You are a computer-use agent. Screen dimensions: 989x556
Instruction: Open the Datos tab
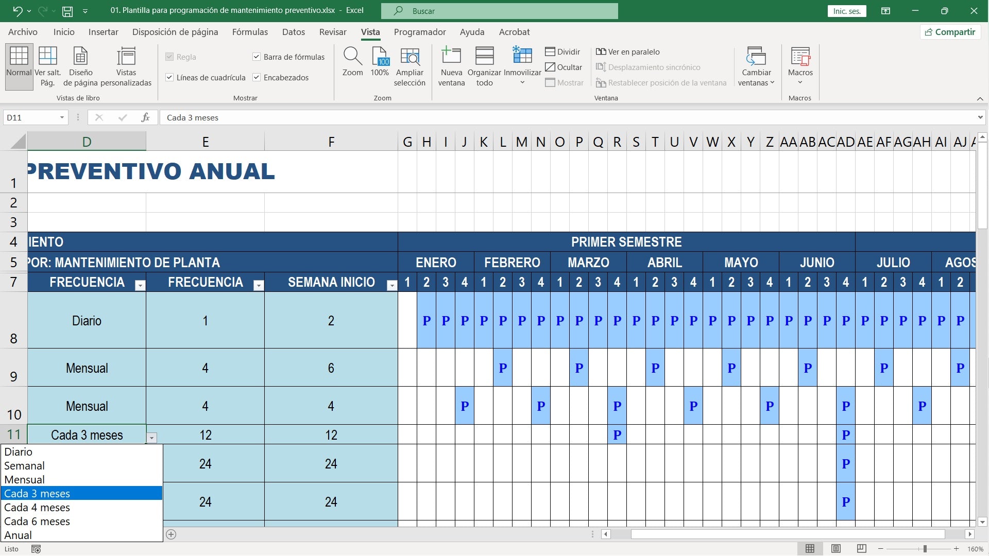point(294,32)
